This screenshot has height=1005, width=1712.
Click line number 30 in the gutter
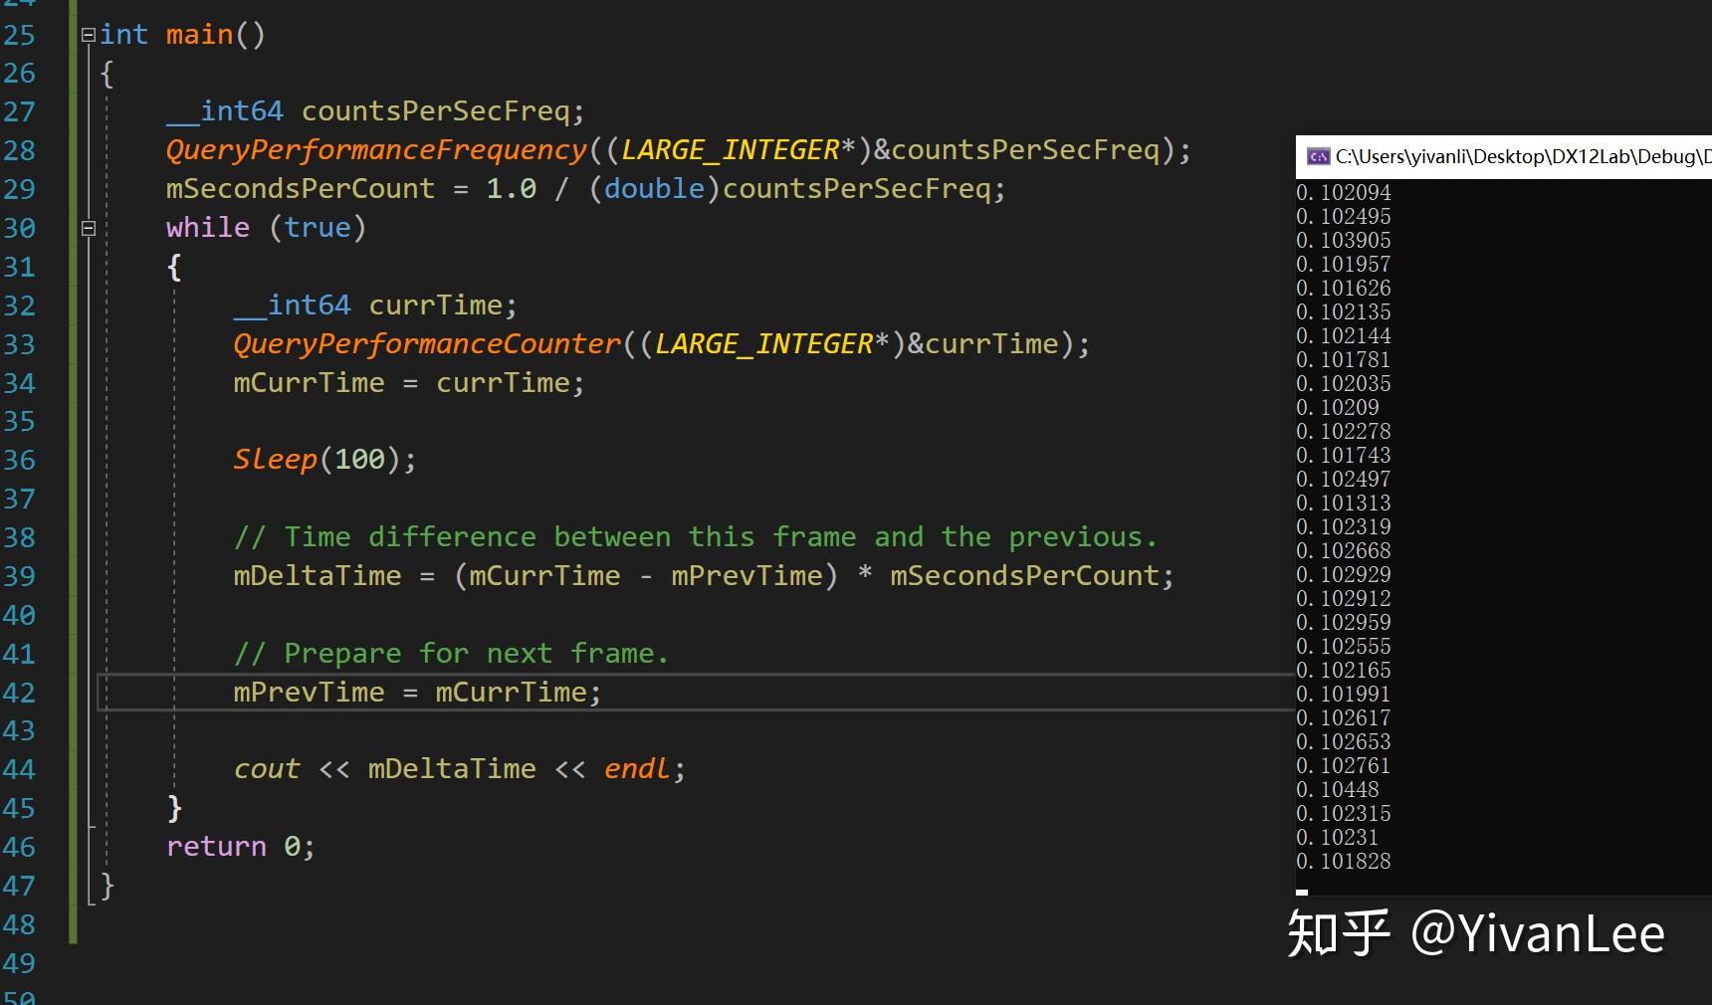19,228
